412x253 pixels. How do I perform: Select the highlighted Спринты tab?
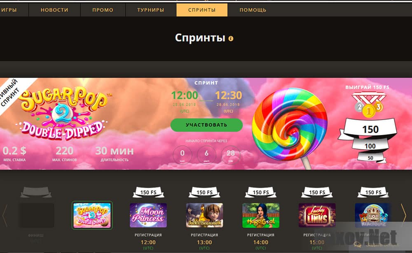pyautogui.click(x=202, y=10)
